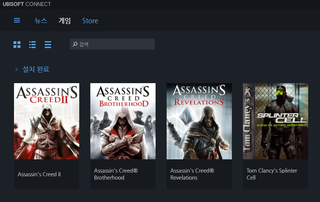Viewport: 320px width, 202px height.
Task: Select Tom Clancy's Splinter Cell title text
Action: click(272, 174)
